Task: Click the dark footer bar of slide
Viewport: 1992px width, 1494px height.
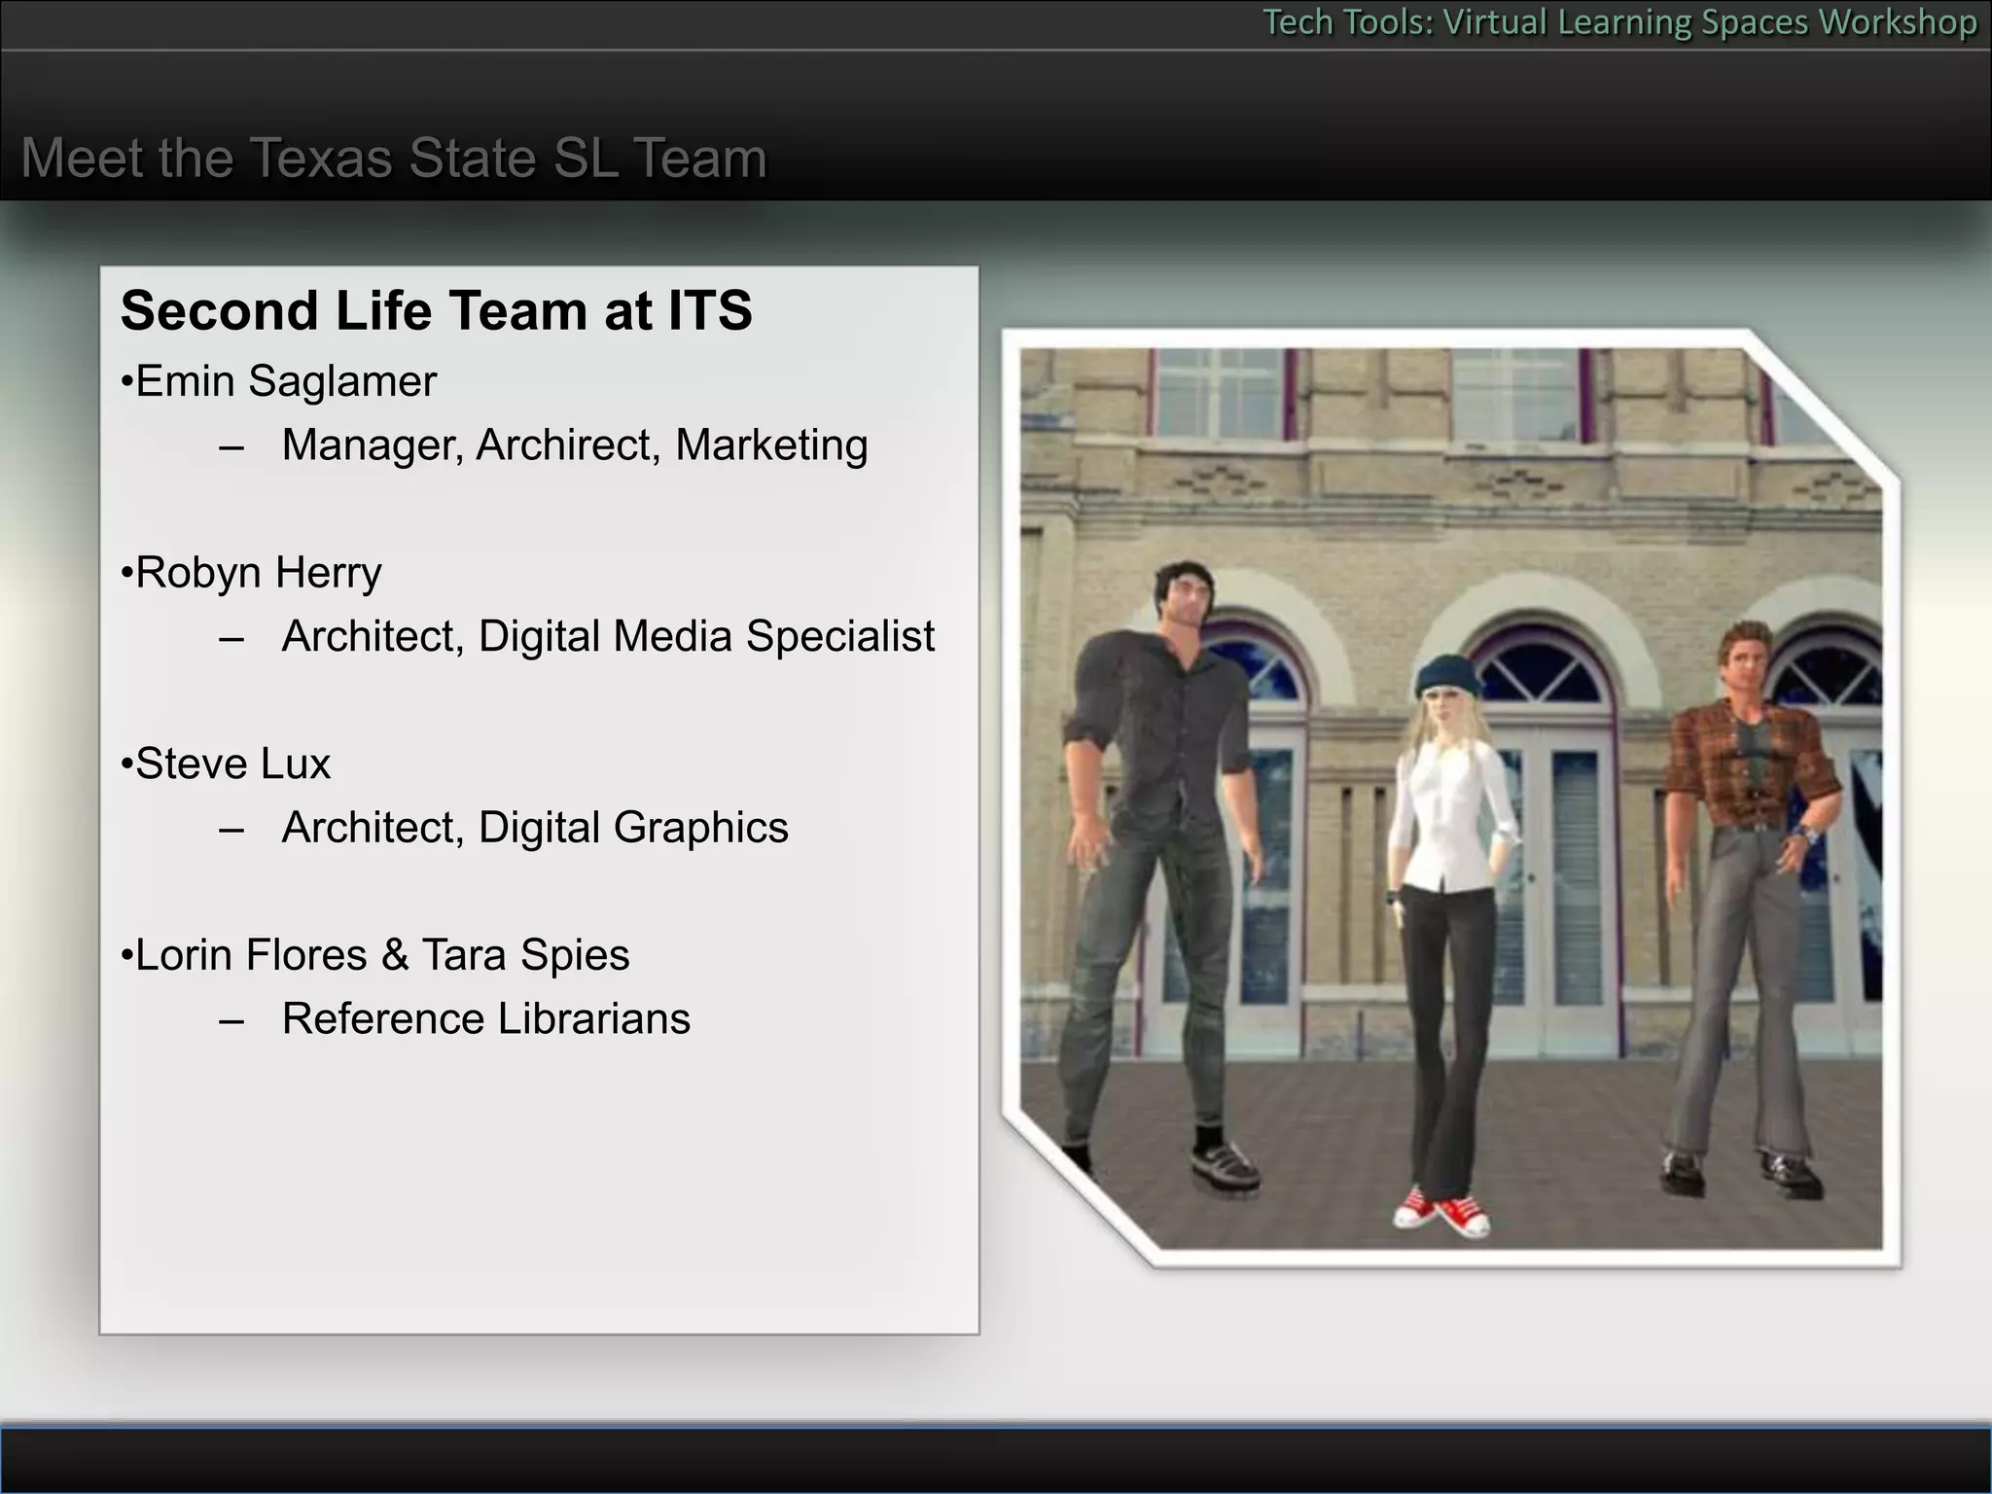Action: (996, 1461)
